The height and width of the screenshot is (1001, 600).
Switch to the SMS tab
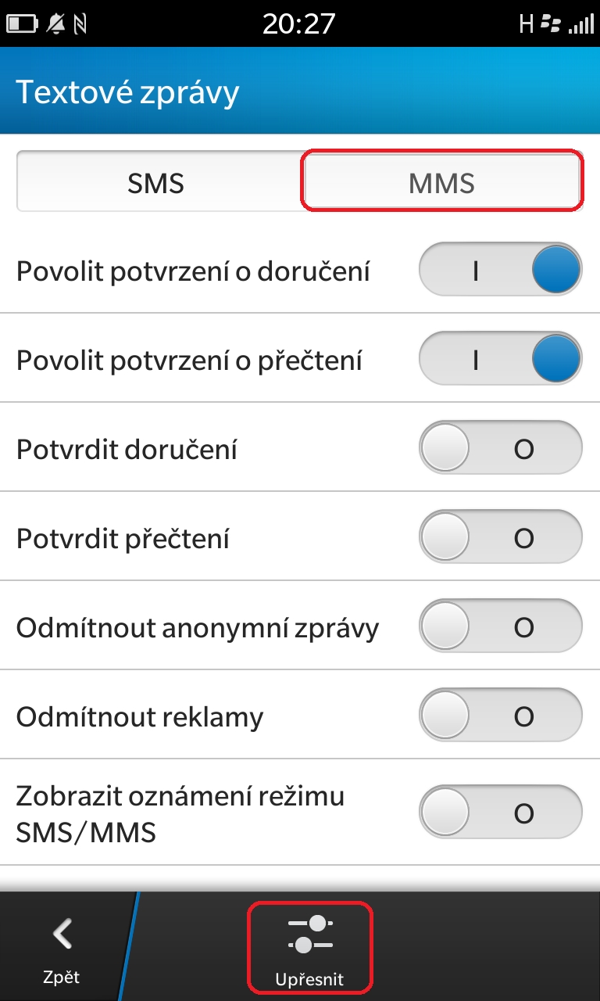pos(156,183)
